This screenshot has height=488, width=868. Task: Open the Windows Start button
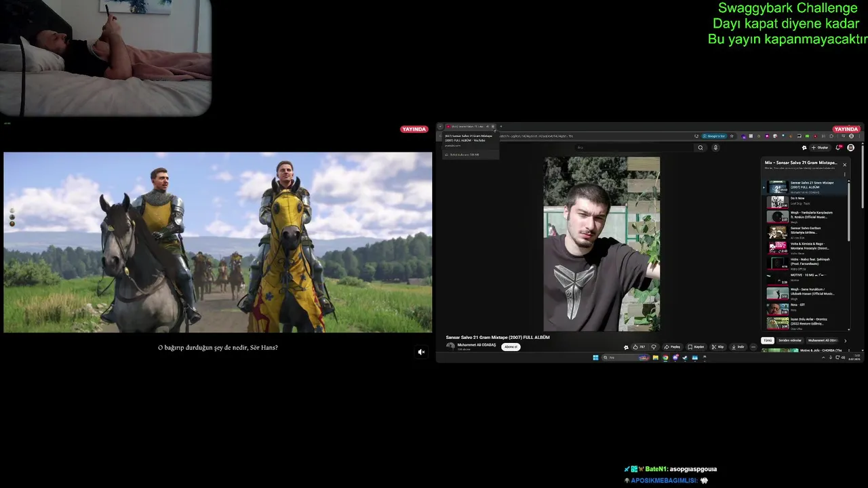(595, 357)
